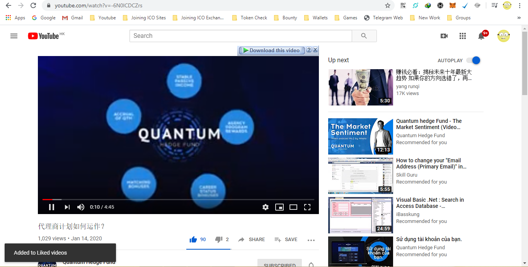The height and width of the screenshot is (267, 528).
Task: Activate the miniplayer
Action: pos(279,207)
